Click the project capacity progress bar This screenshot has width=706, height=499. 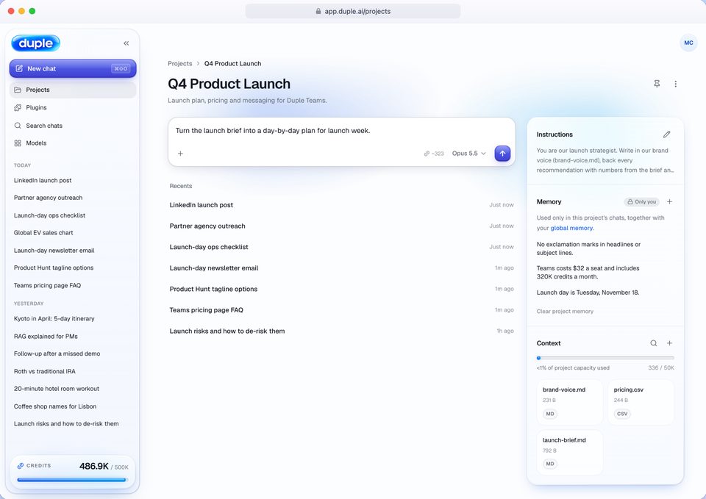click(x=605, y=358)
